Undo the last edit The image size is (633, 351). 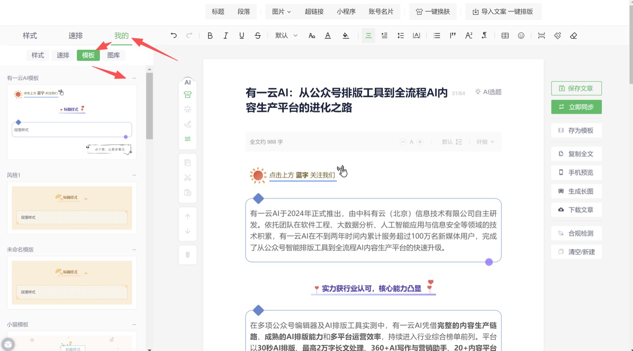point(174,36)
